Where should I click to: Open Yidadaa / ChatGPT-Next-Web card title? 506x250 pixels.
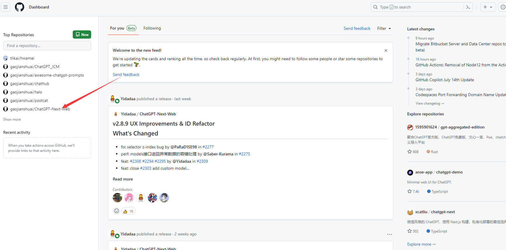click(x=148, y=114)
